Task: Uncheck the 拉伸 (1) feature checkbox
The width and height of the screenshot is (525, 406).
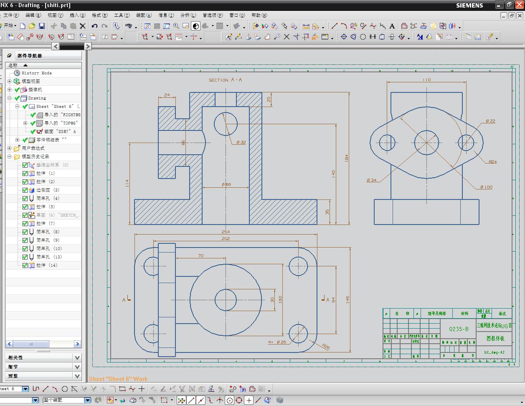Action: [x=25, y=174]
